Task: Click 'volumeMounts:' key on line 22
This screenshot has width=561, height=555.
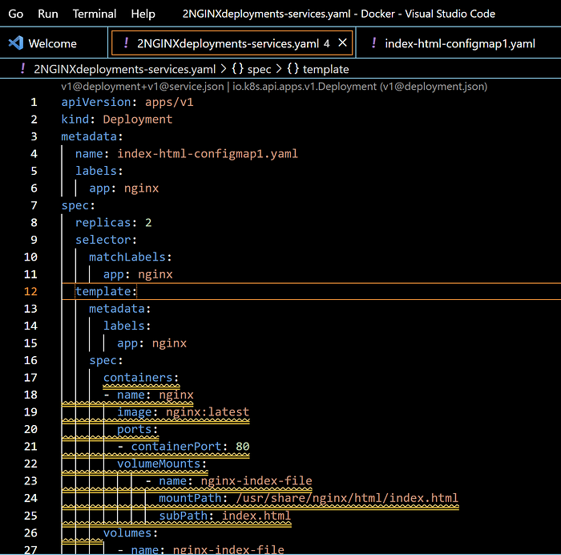Action: pyautogui.click(x=162, y=464)
